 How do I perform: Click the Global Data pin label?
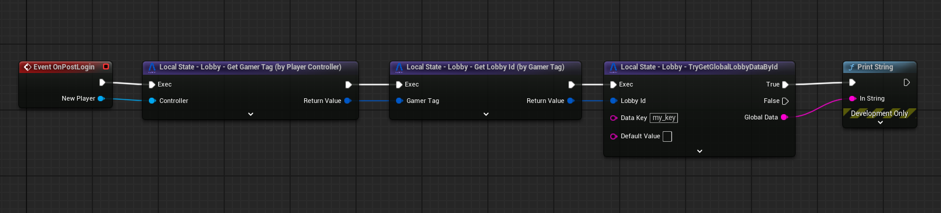tap(761, 117)
